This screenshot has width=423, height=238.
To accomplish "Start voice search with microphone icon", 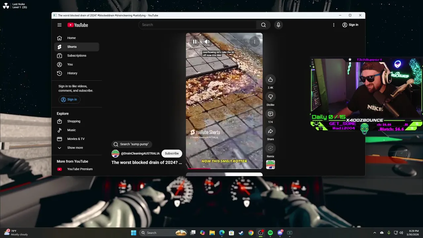I will 278,25.
